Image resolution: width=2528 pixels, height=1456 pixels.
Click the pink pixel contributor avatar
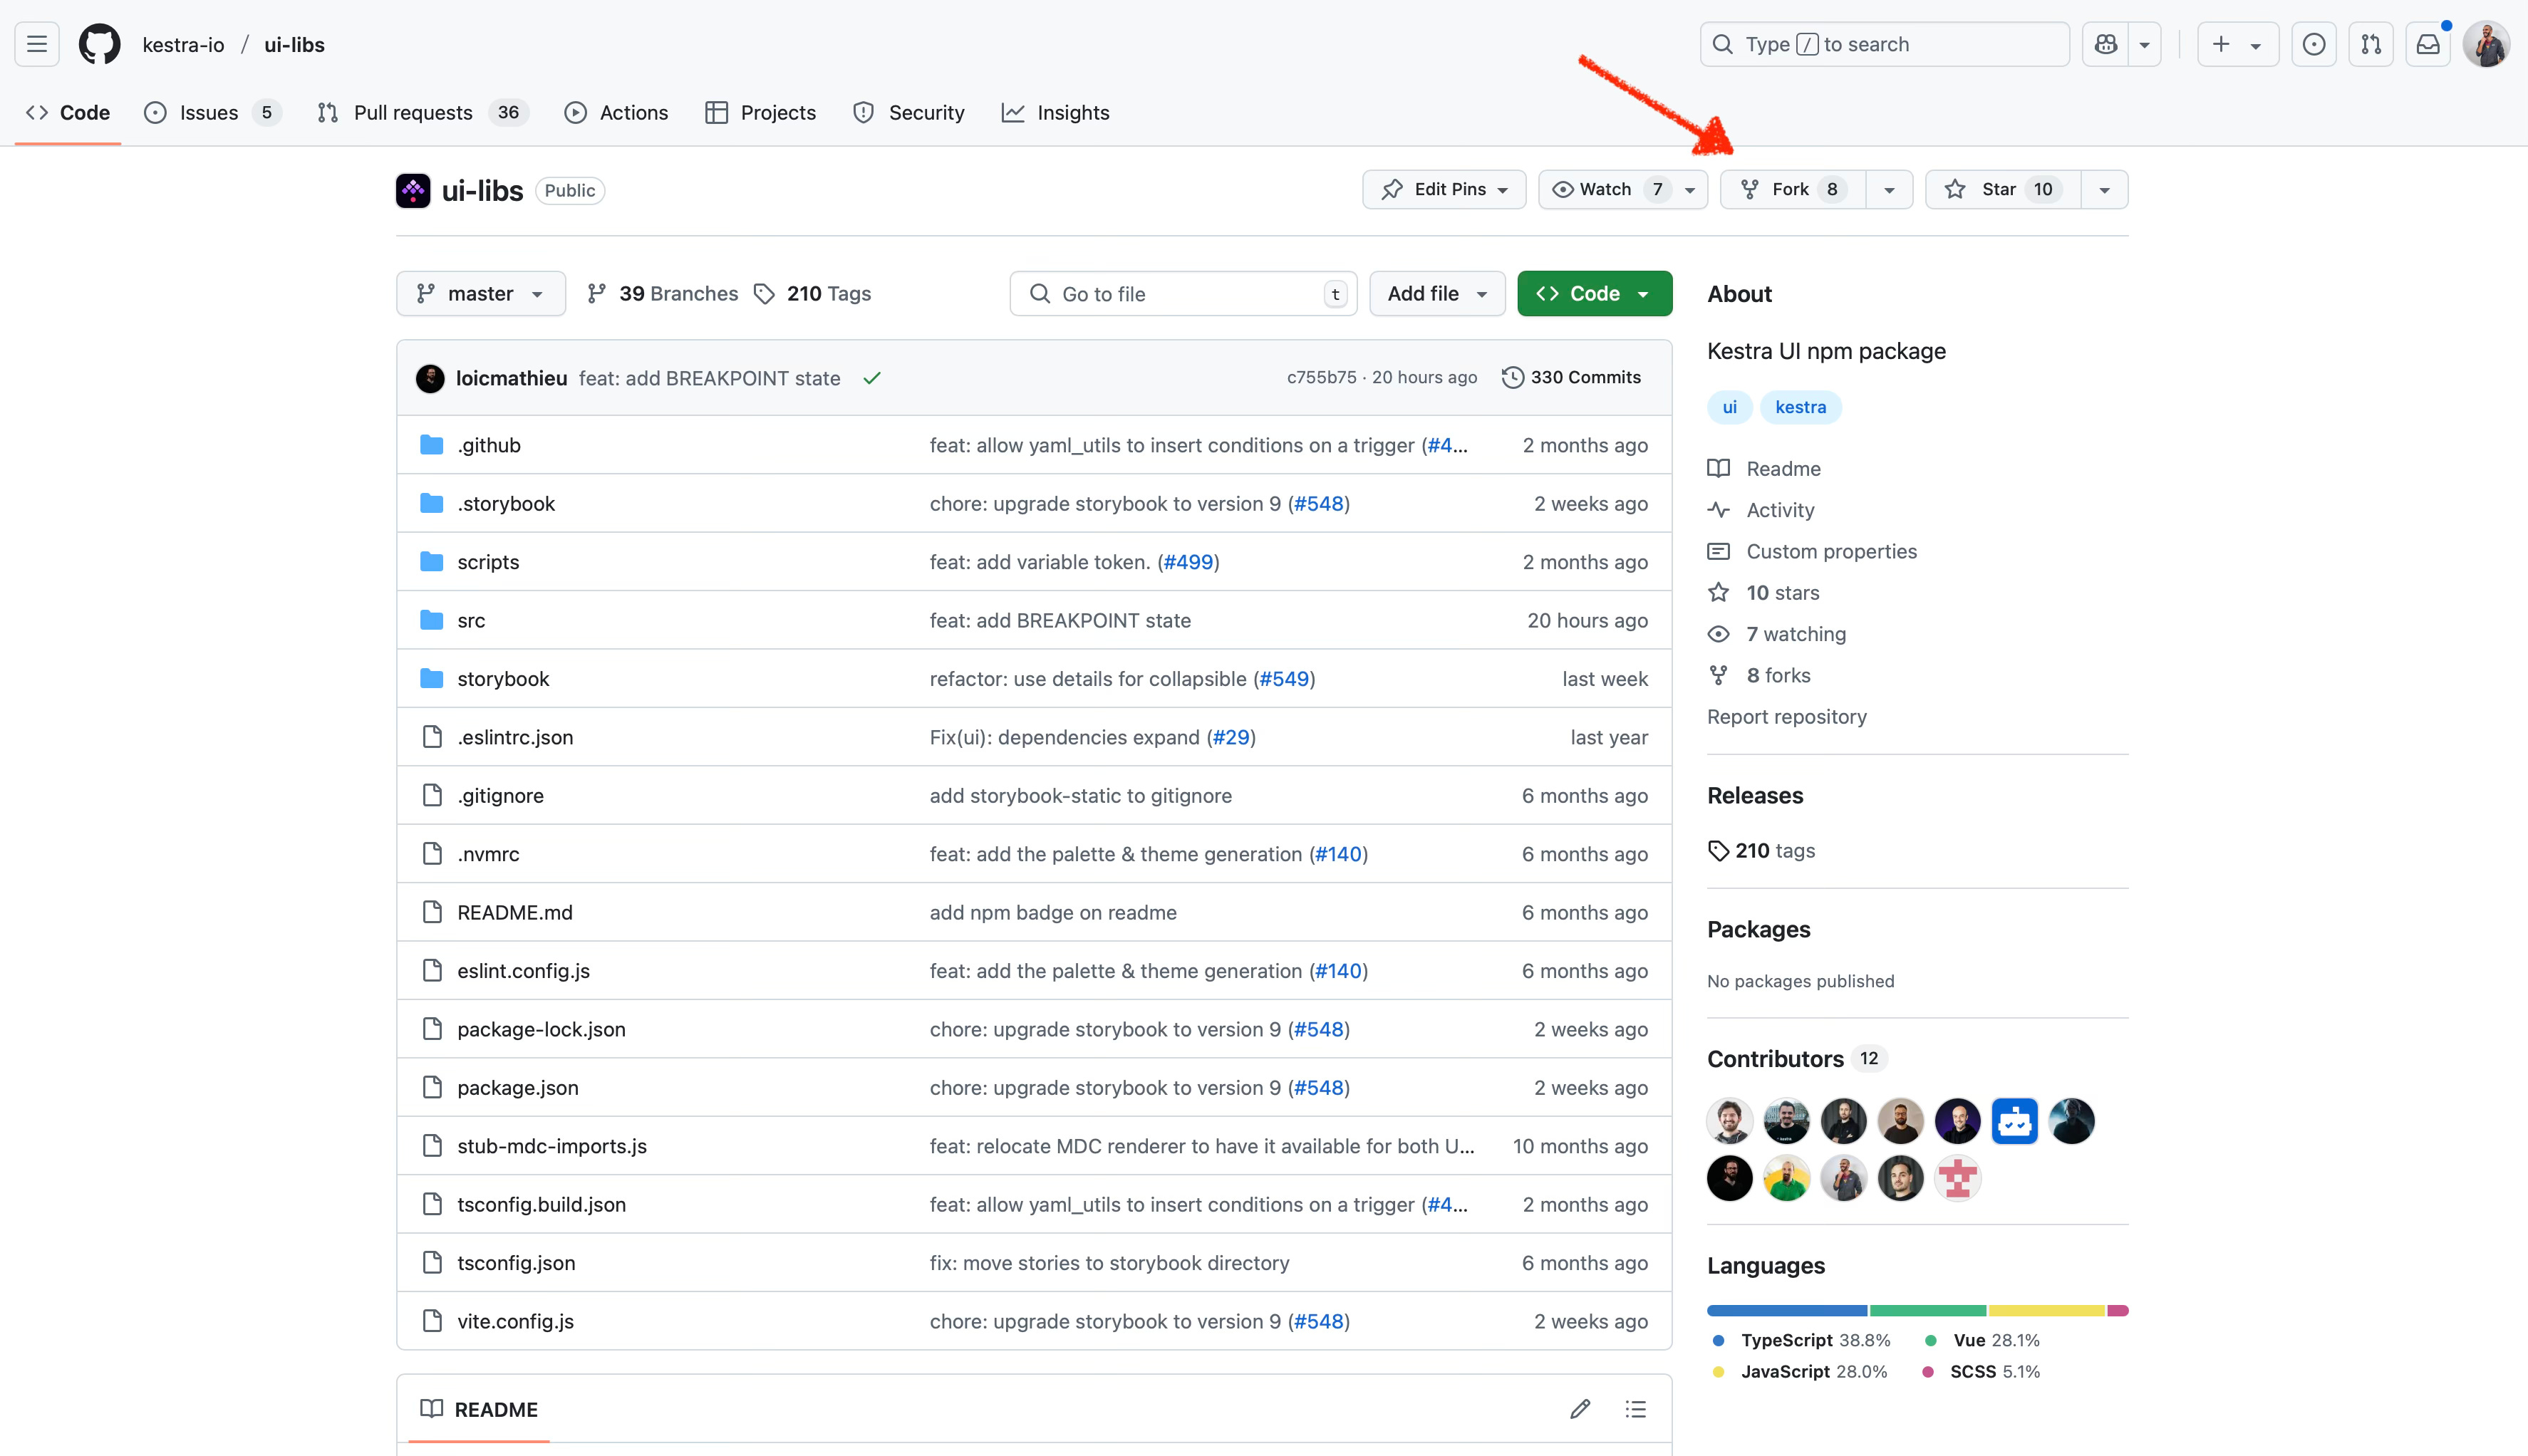coord(1958,1178)
